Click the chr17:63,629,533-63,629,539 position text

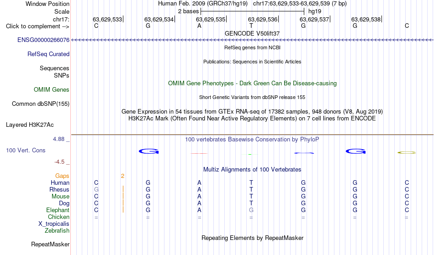[291, 4]
